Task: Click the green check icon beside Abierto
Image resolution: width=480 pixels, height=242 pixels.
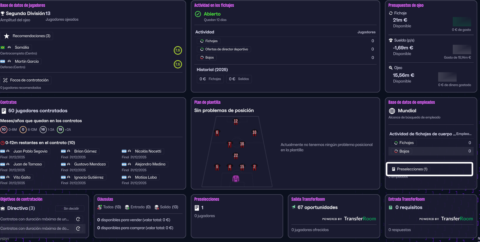Action: coord(198,14)
